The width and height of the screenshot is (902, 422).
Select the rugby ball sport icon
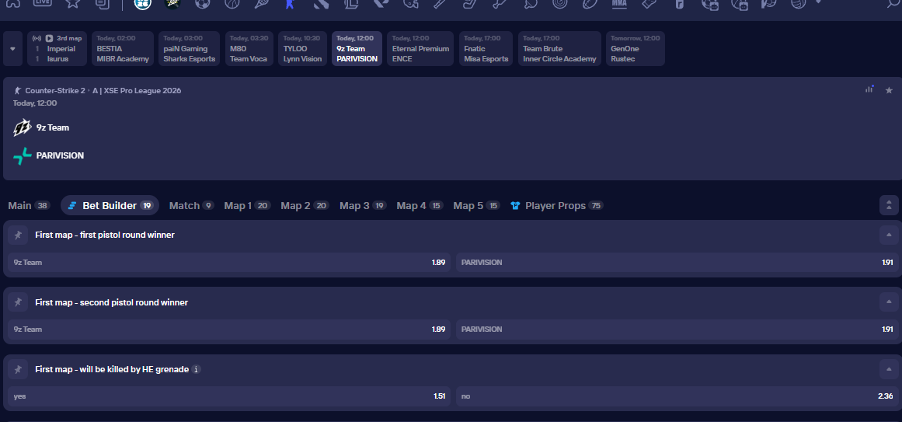point(590,3)
